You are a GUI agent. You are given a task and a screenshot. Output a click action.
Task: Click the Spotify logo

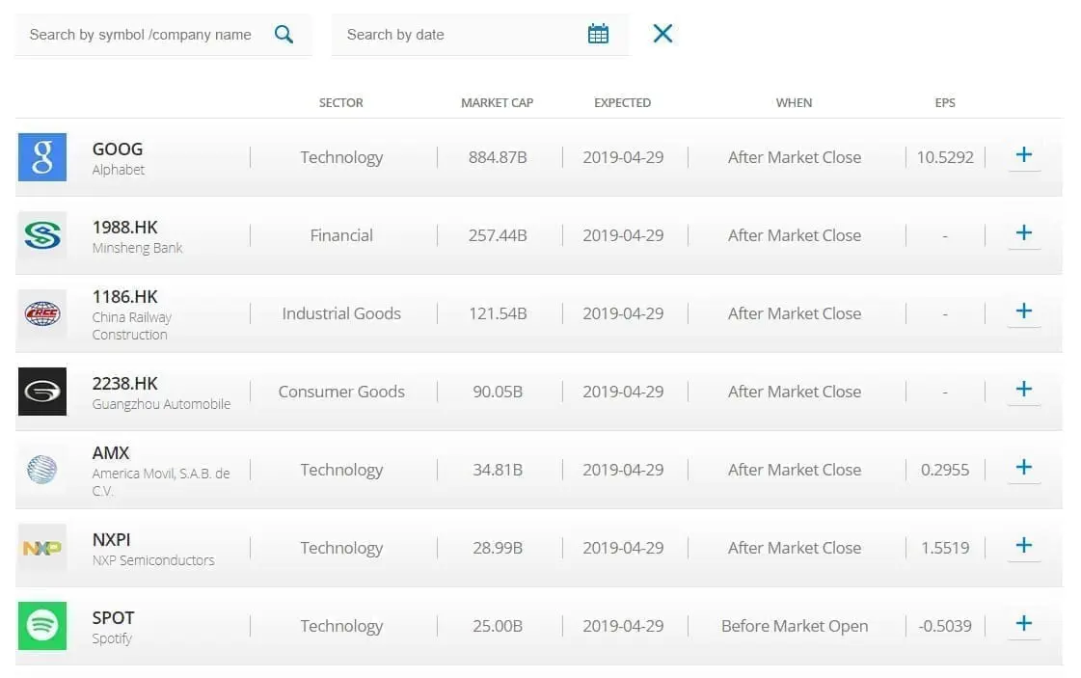tap(42, 626)
